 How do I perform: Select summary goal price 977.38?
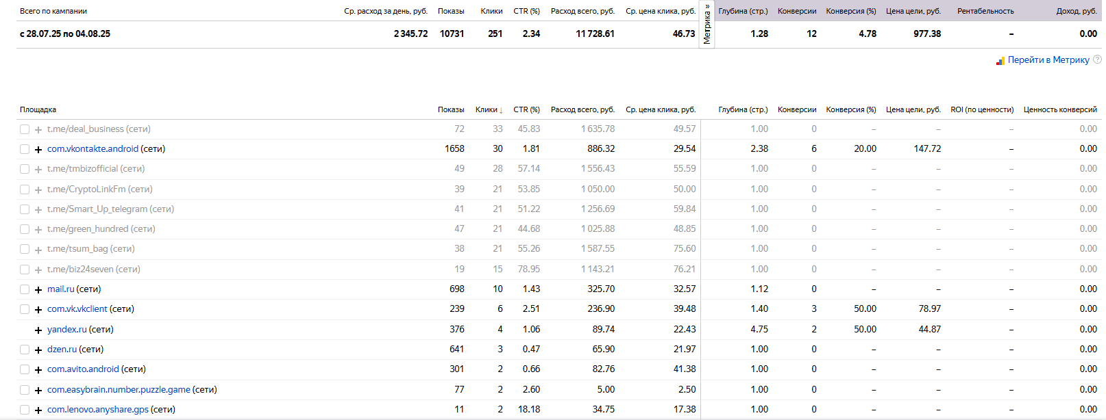[927, 34]
